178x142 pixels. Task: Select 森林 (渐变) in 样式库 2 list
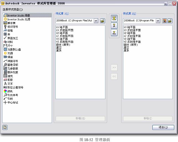[131, 45]
